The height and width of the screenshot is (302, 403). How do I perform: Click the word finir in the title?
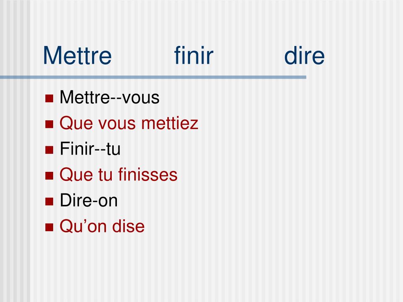click(194, 55)
